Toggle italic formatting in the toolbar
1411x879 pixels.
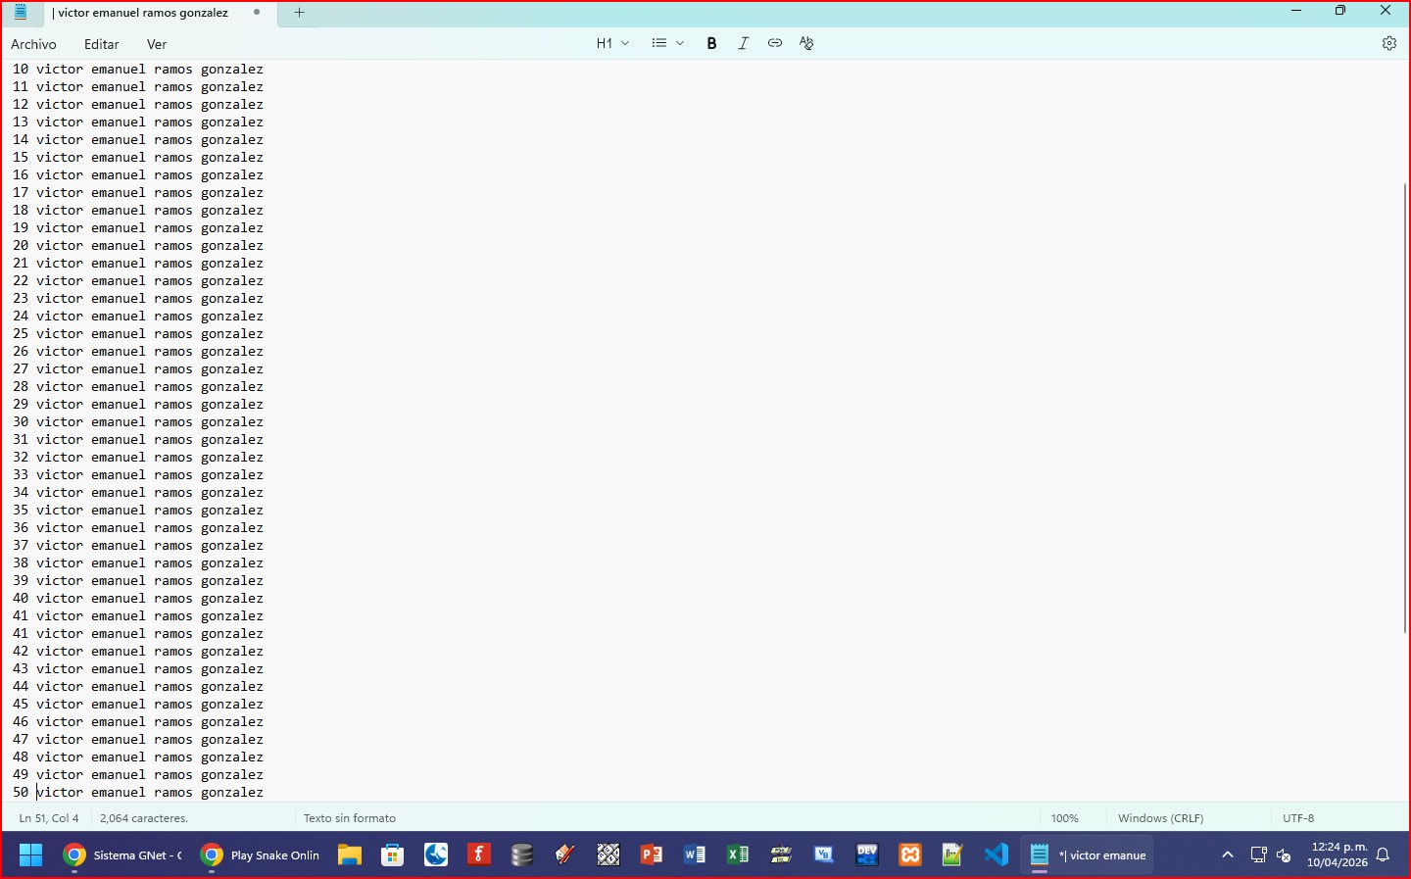pyautogui.click(x=743, y=43)
